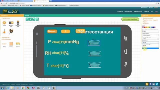Click the phone back arrow icon

(125, 64)
